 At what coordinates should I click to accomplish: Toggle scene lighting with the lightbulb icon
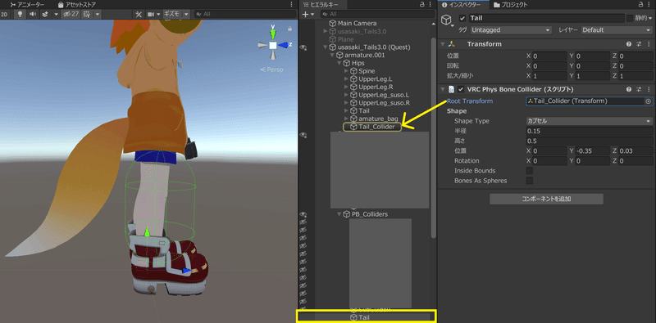[x=19, y=14]
